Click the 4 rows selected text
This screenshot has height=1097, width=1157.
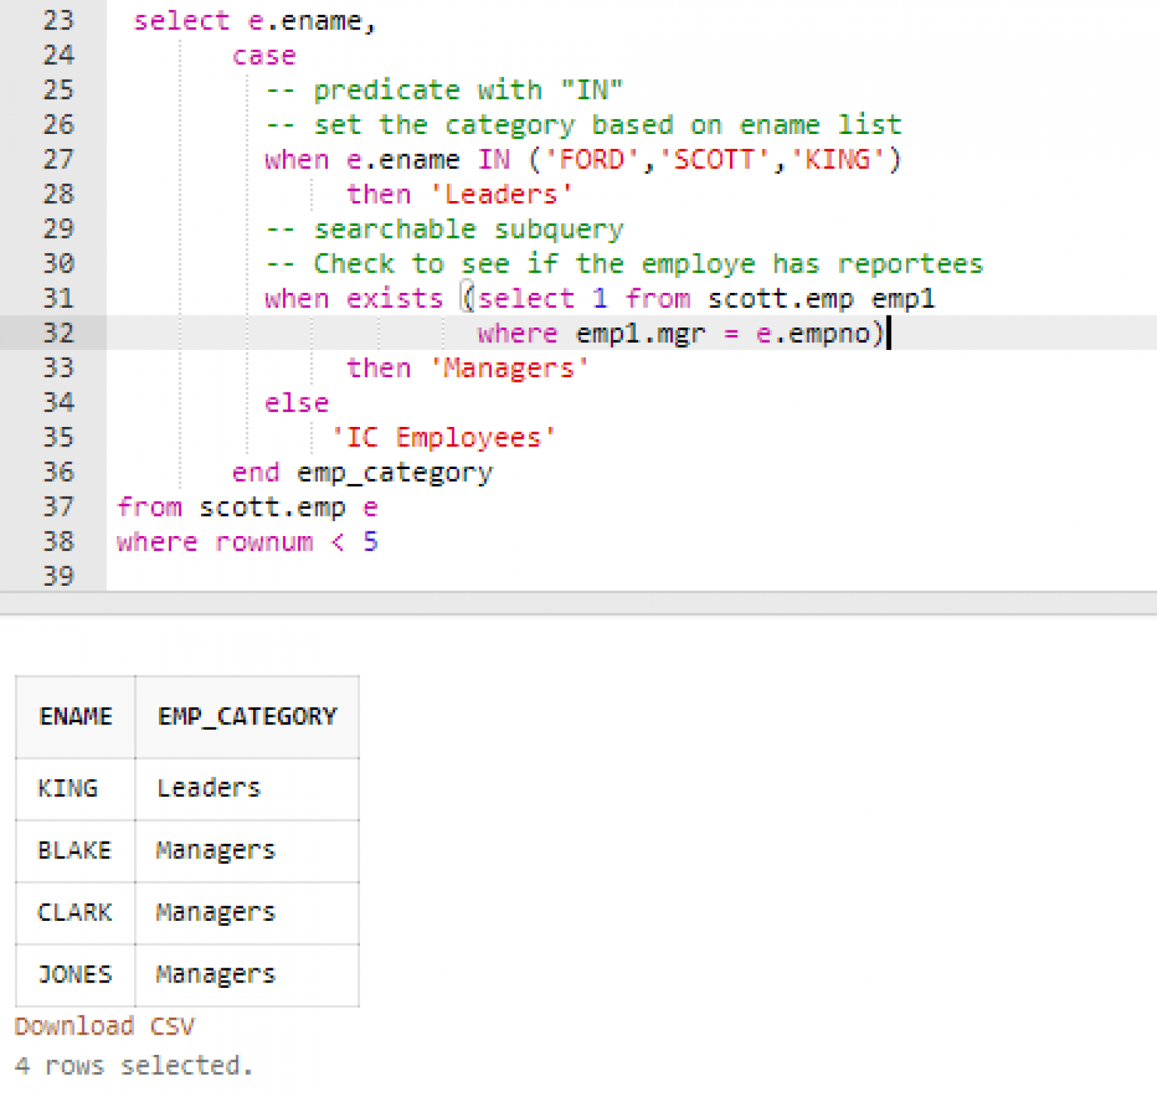pos(134,1065)
